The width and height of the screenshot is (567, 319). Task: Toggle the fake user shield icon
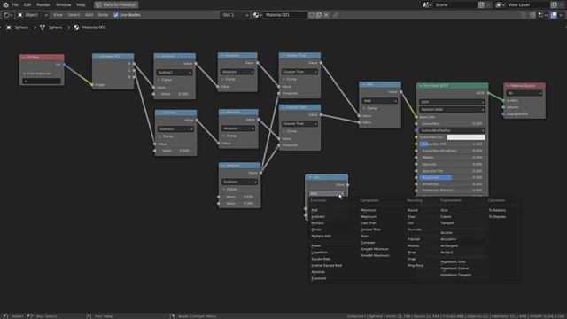(311, 15)
